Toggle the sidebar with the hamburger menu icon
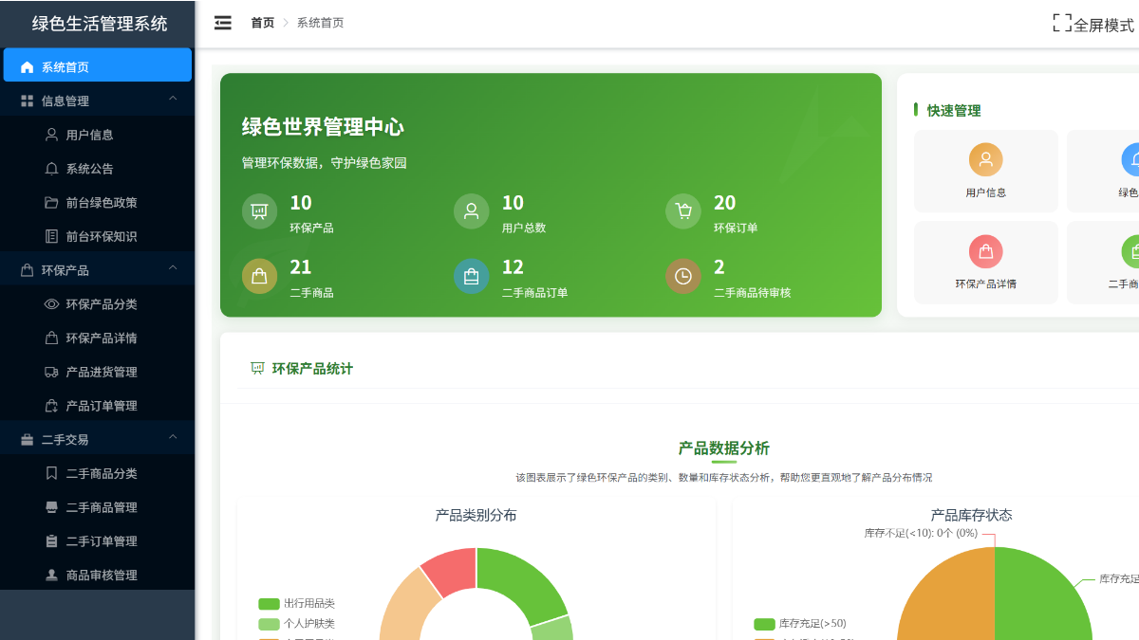This screenshot has width=1139, height=640. (x=222, y=23)
